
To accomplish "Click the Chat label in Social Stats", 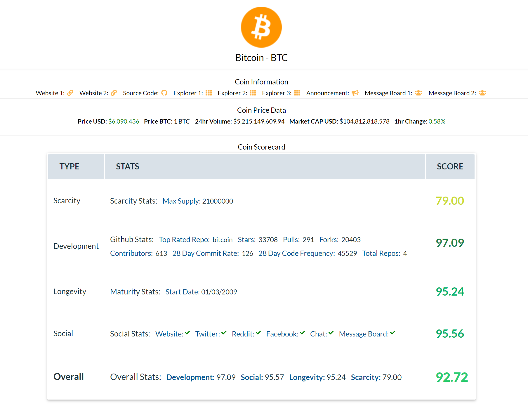I will coord(319,334).
